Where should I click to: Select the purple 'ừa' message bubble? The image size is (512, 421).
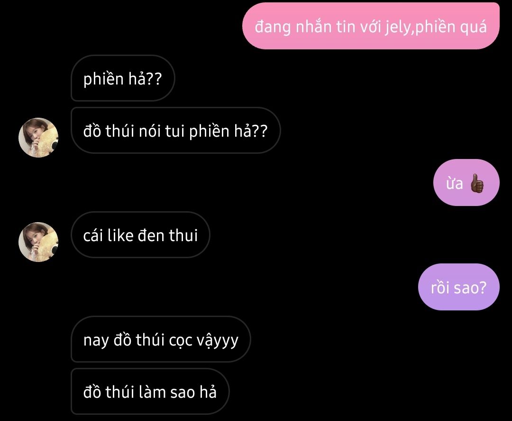coord(466,183)
